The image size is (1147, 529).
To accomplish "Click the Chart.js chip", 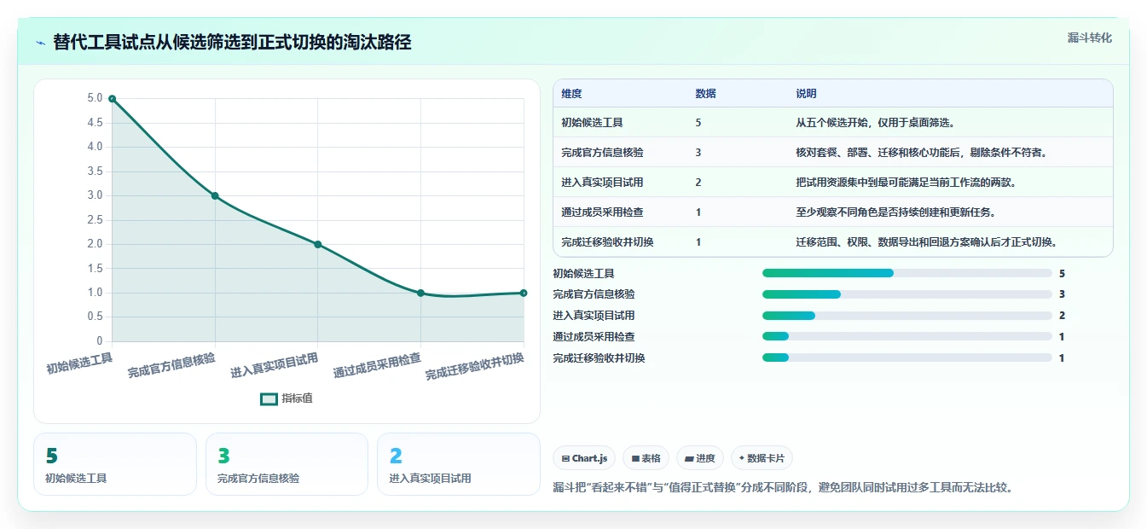I will pyautogui.click(x=584, y=458).
